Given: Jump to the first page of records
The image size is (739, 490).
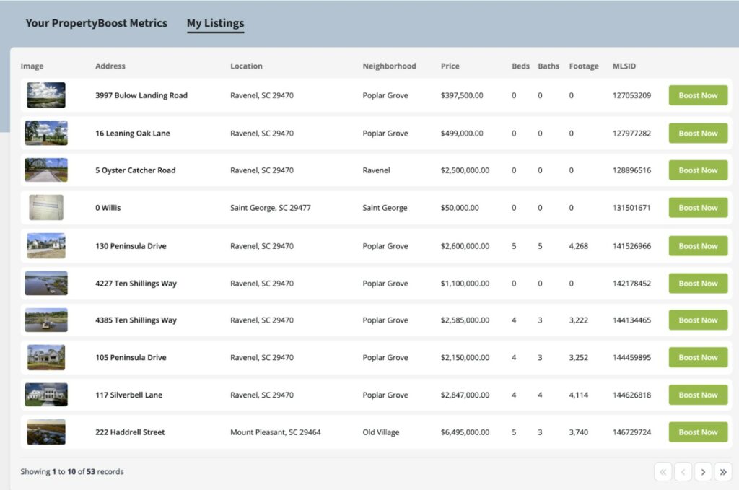Looking at the screenshot, I should (x=663, y=472).
